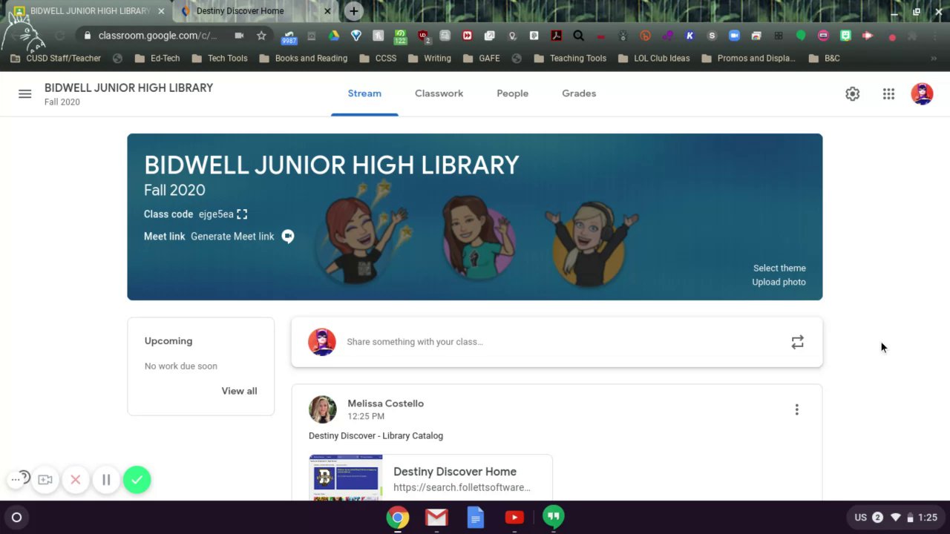Image resolution: width=950 pixels, height=534 pixels.
Task: Expand the GAFE bookmarks folder
Action: click(482, 58)
